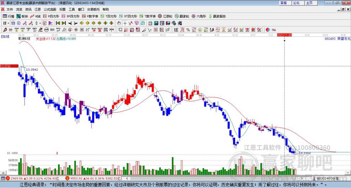Open the T数字表 time table
The height and width of the screenshot is (188, 351).
[x=148, y=16]
